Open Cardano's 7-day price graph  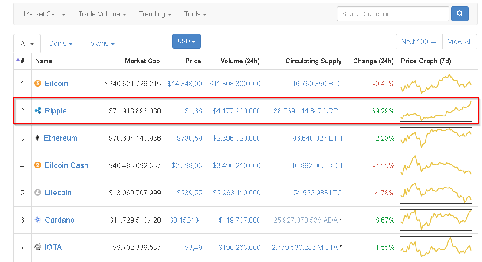[436, 220]
